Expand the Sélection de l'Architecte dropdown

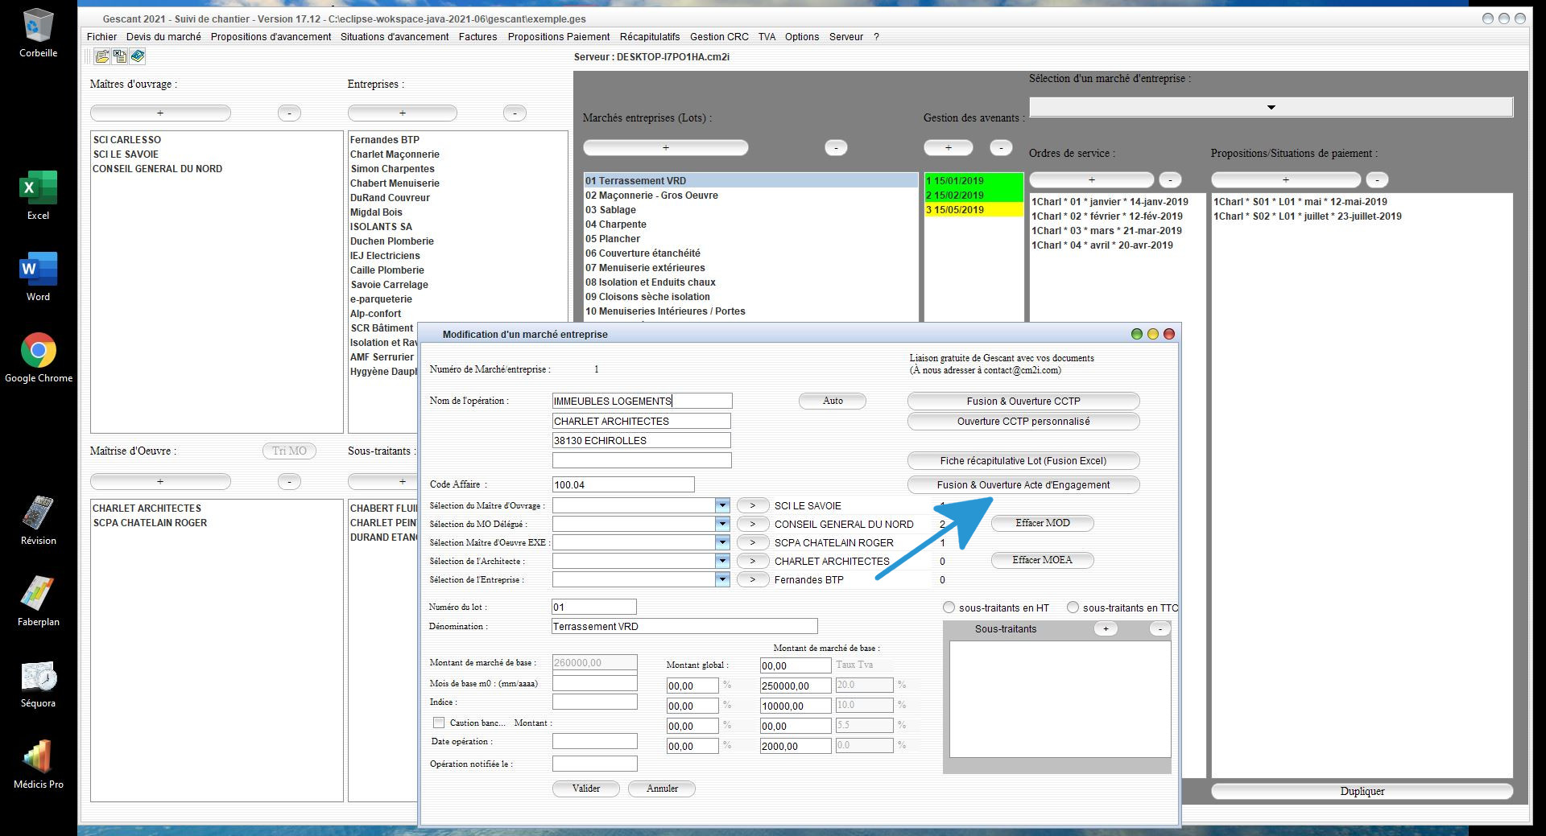(x=722, y=561)
